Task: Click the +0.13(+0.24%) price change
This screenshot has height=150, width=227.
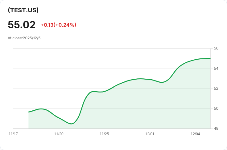Action: tap(58, 25)
